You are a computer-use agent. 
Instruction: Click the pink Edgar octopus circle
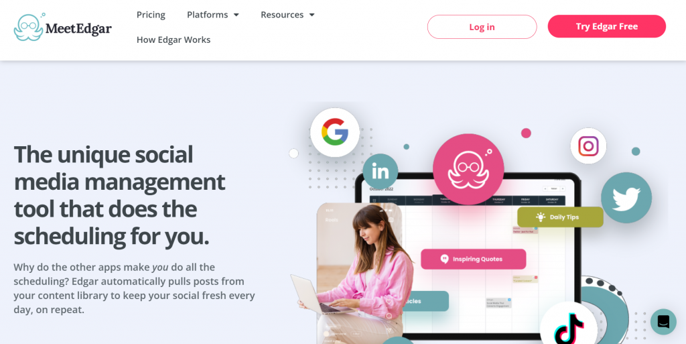468,170
